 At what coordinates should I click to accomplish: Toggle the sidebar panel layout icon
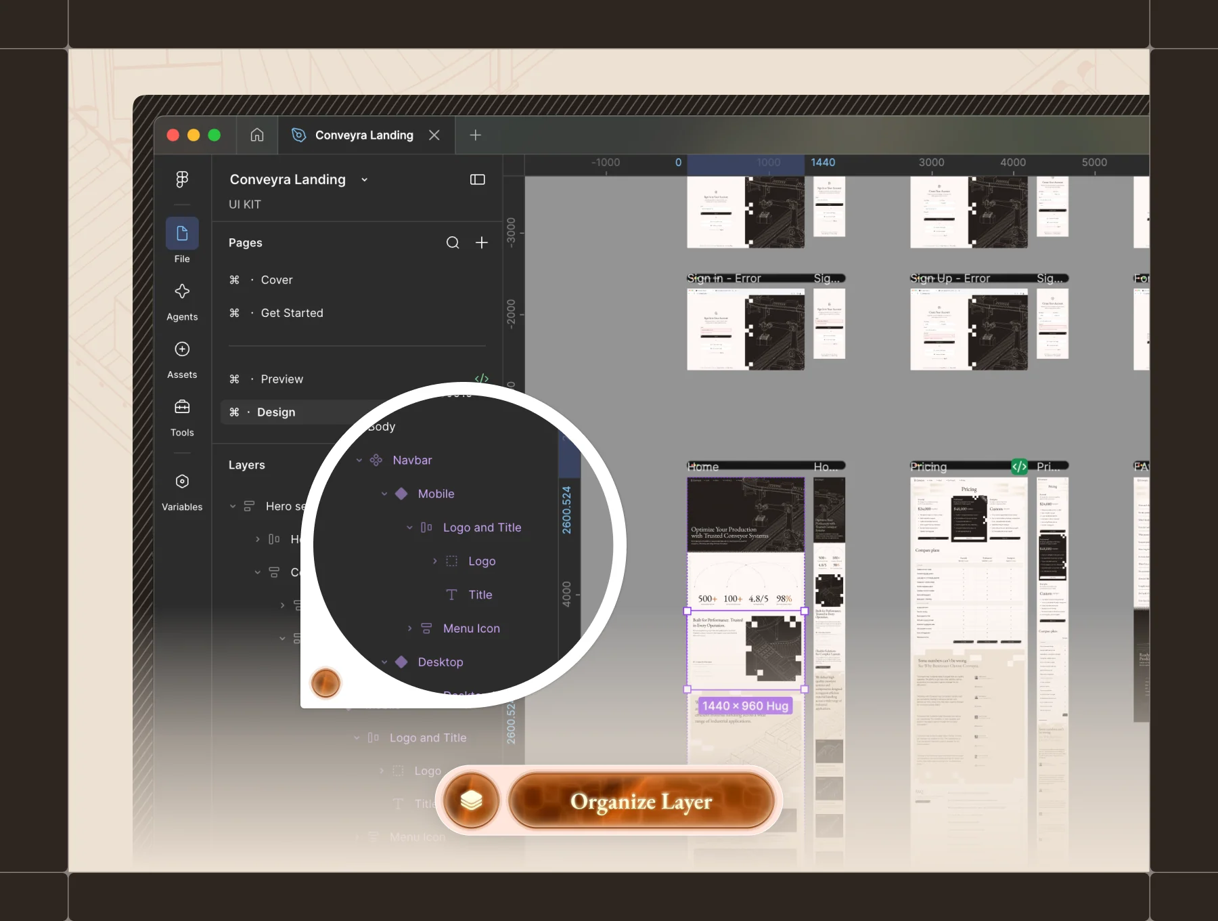tap(478, 179)
